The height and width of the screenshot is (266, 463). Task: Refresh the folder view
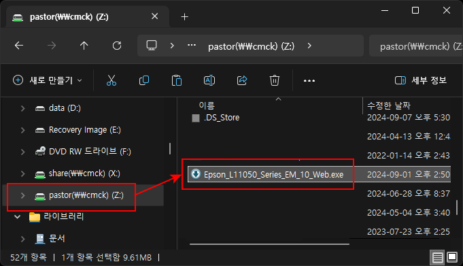[x=117, y=46]
